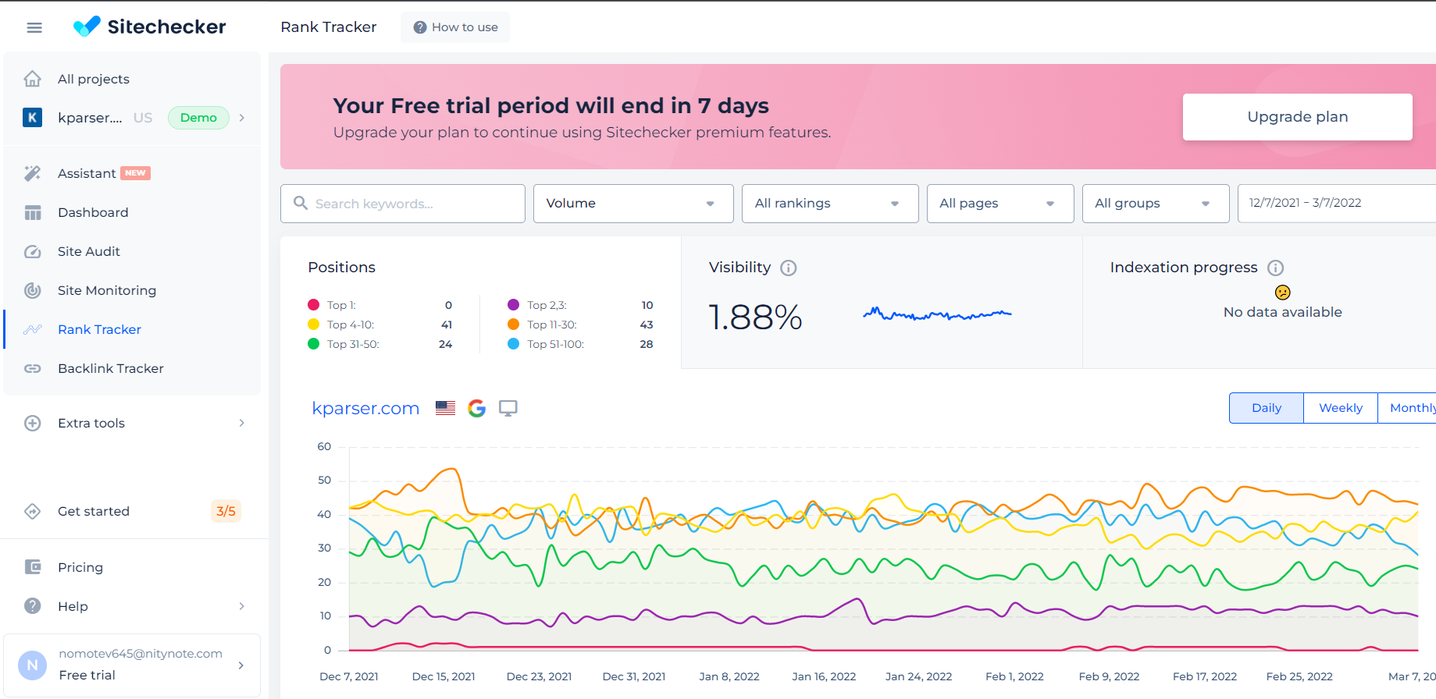Click the How to use question icon

click(420, 27)
